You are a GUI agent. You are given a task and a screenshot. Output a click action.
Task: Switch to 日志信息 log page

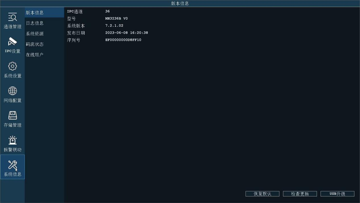point(35,23)
